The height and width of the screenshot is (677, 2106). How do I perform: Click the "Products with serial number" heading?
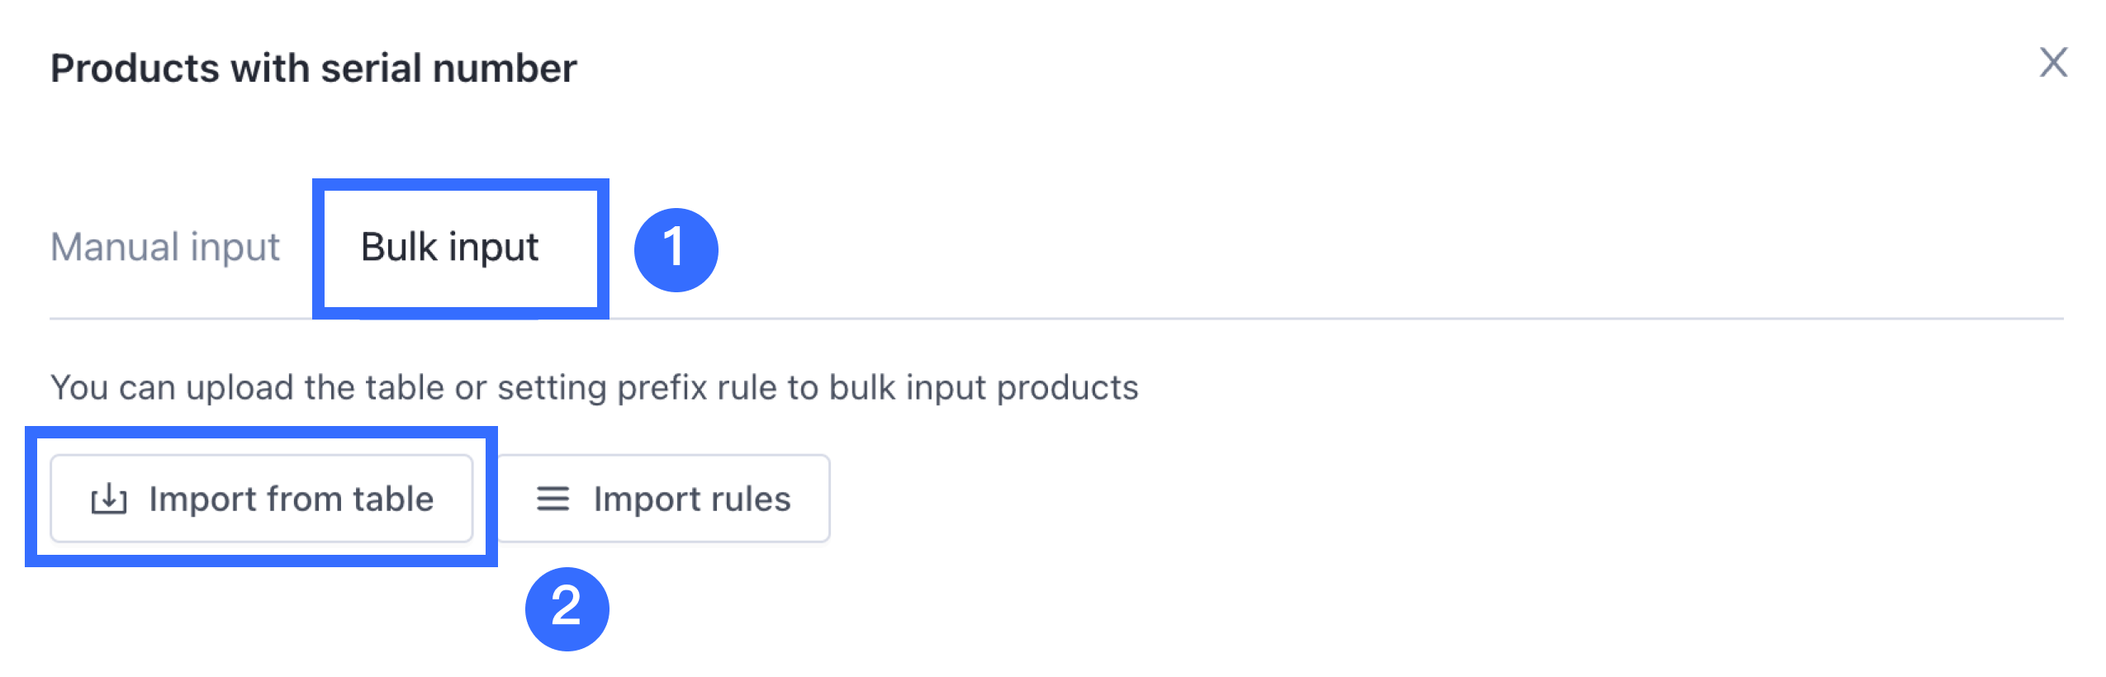(x=313, y=68)
